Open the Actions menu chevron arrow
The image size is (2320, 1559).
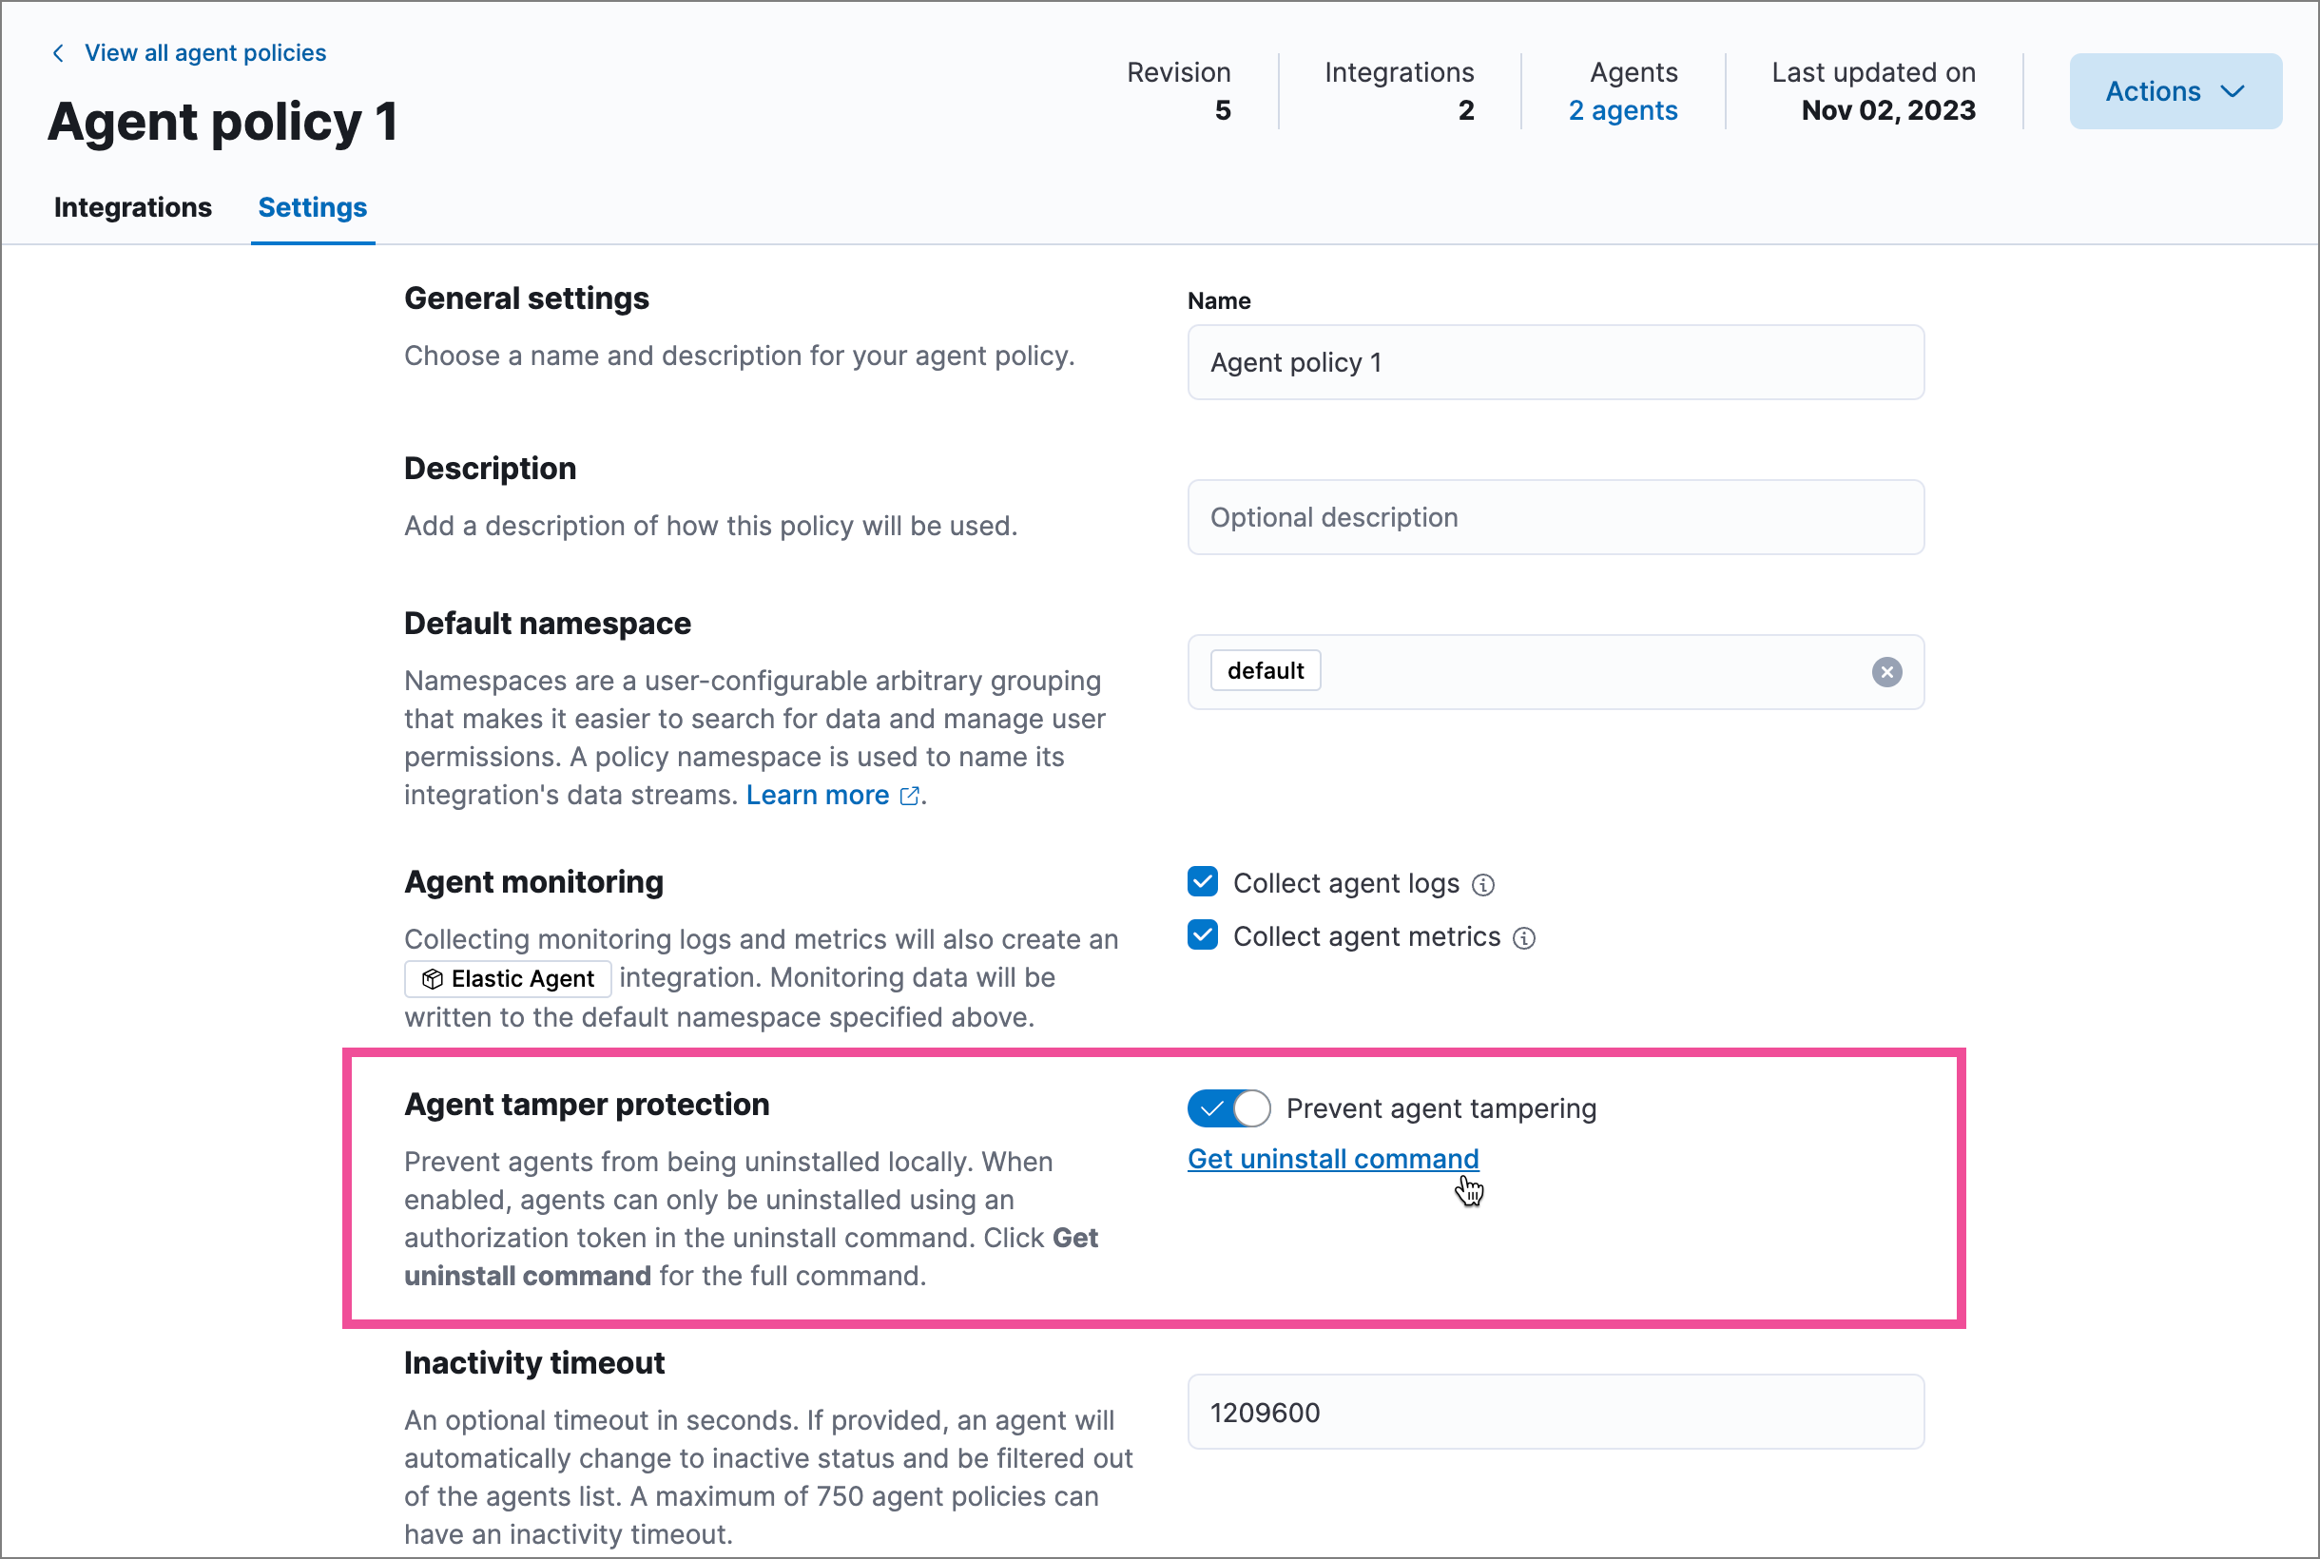click(2233, 91)
